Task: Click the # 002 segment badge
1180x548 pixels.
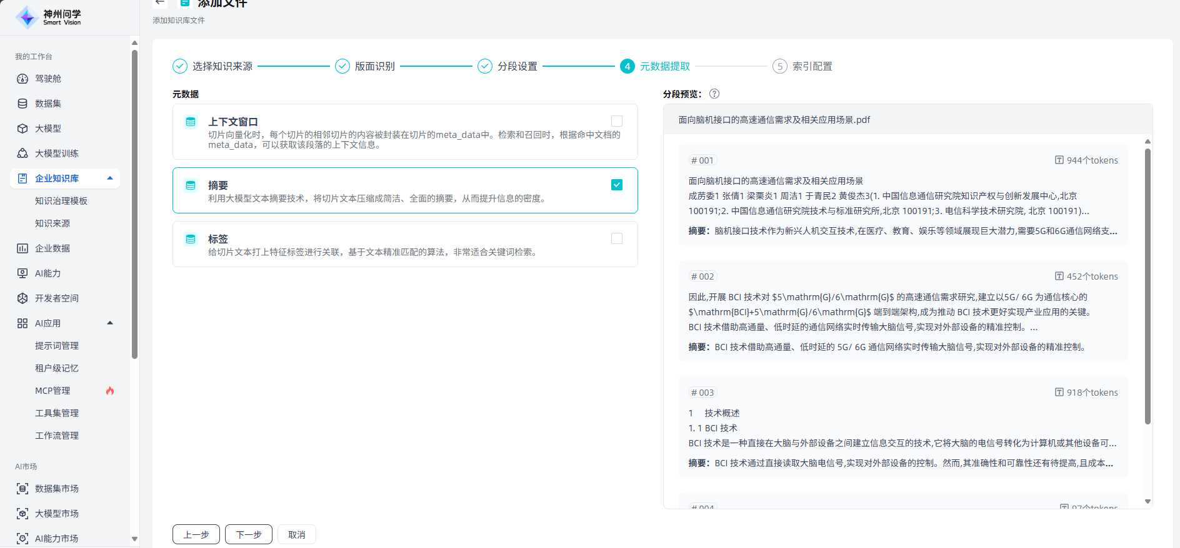Action: click(702, 276)
